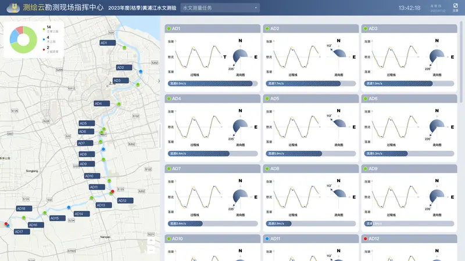Select the AD5 label on the map

(x=87, y=124)
